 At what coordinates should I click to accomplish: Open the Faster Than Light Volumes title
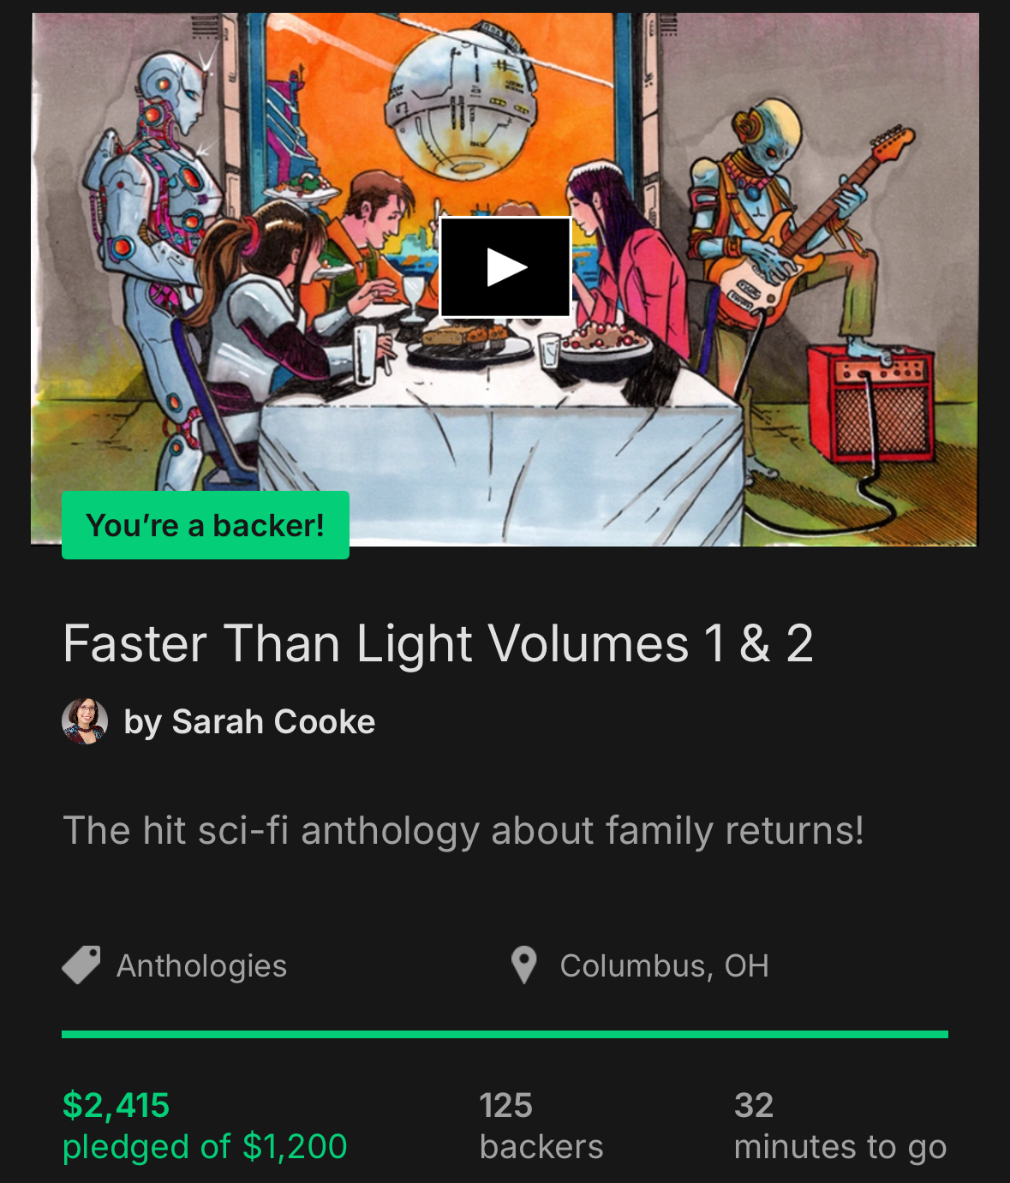[x=438, y=643]
